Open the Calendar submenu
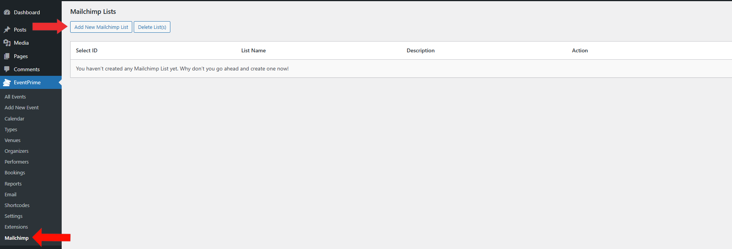Image resolution: width=732 pixels, height=249 pixels. click(x=14, y=119)
